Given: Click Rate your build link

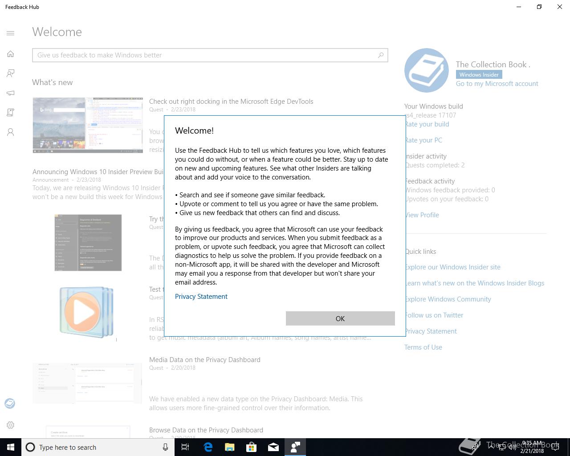Looking at the screenshot, I should [427, 124].
